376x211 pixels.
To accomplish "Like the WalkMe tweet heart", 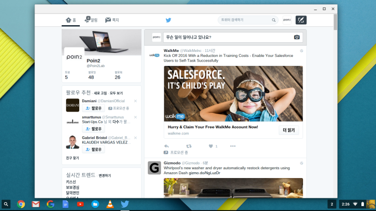I will coord(211,146).
